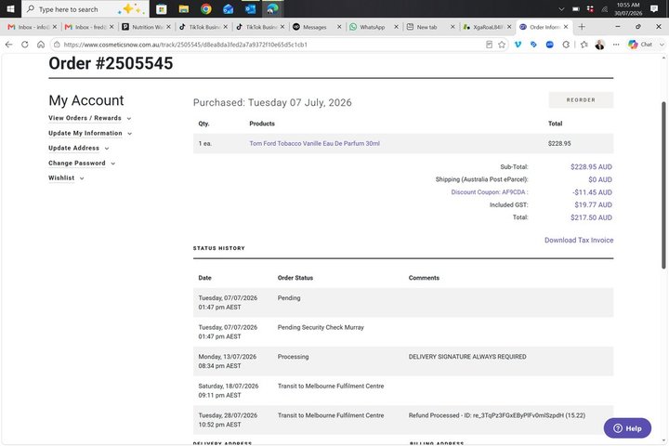This screenshot has height=446, width=669.
Task: Open the blue tag extension icon
Action: (533, 45)
